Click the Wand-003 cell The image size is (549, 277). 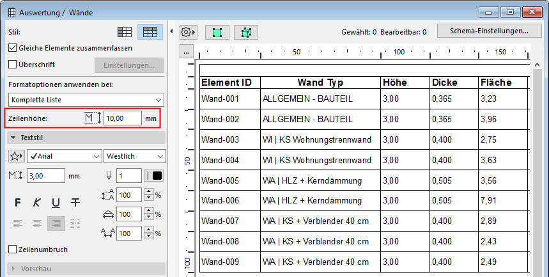point(230,139)
